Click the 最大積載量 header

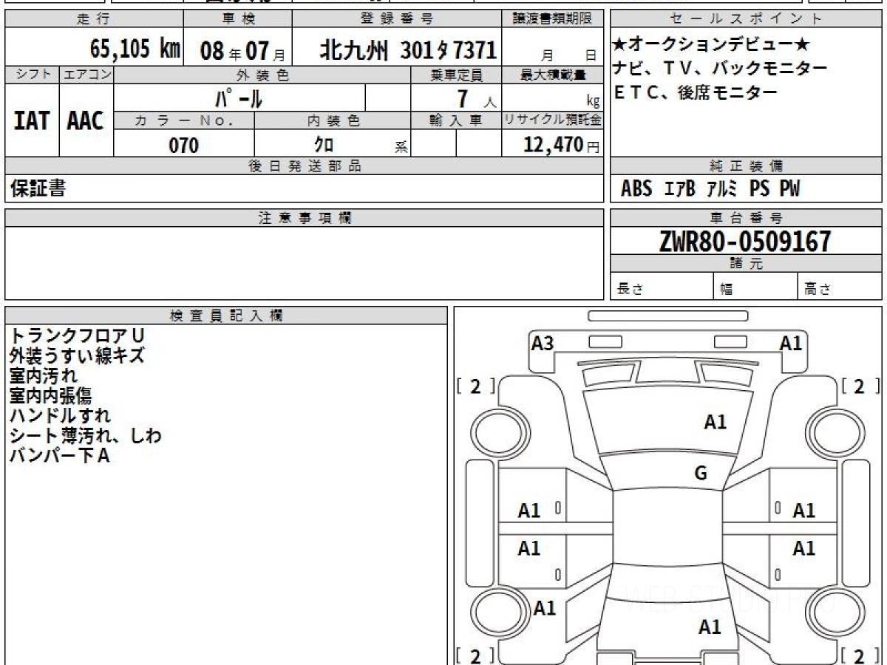coord(553,75)
